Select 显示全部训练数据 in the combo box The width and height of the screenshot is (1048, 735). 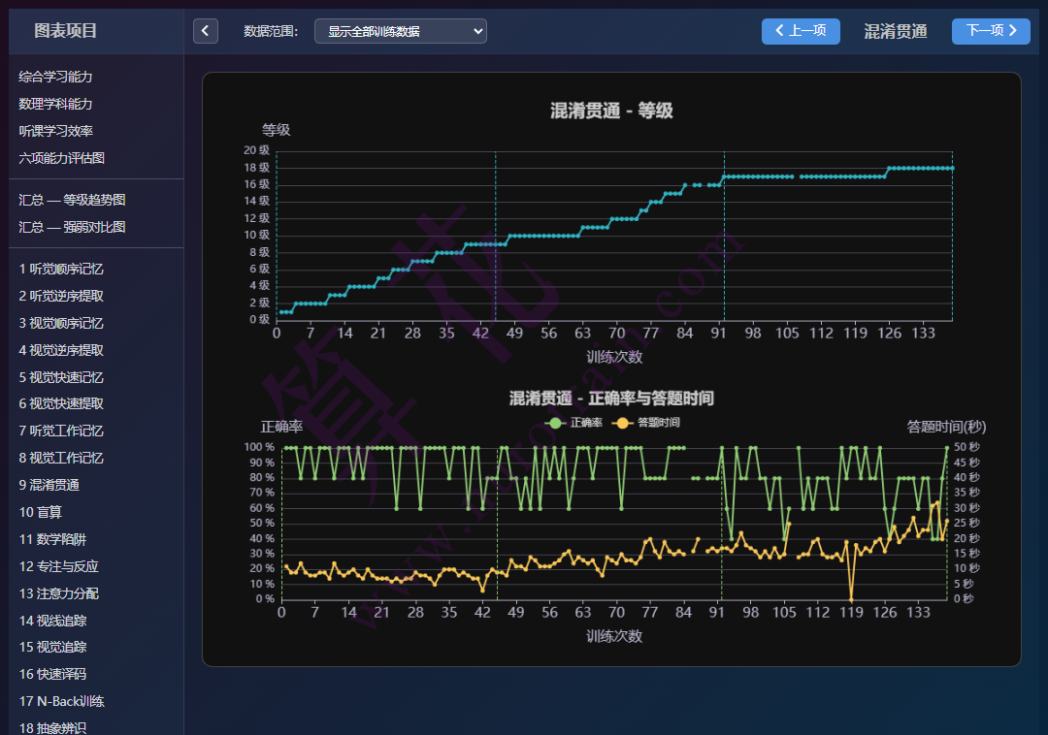[x=400, y=30]
